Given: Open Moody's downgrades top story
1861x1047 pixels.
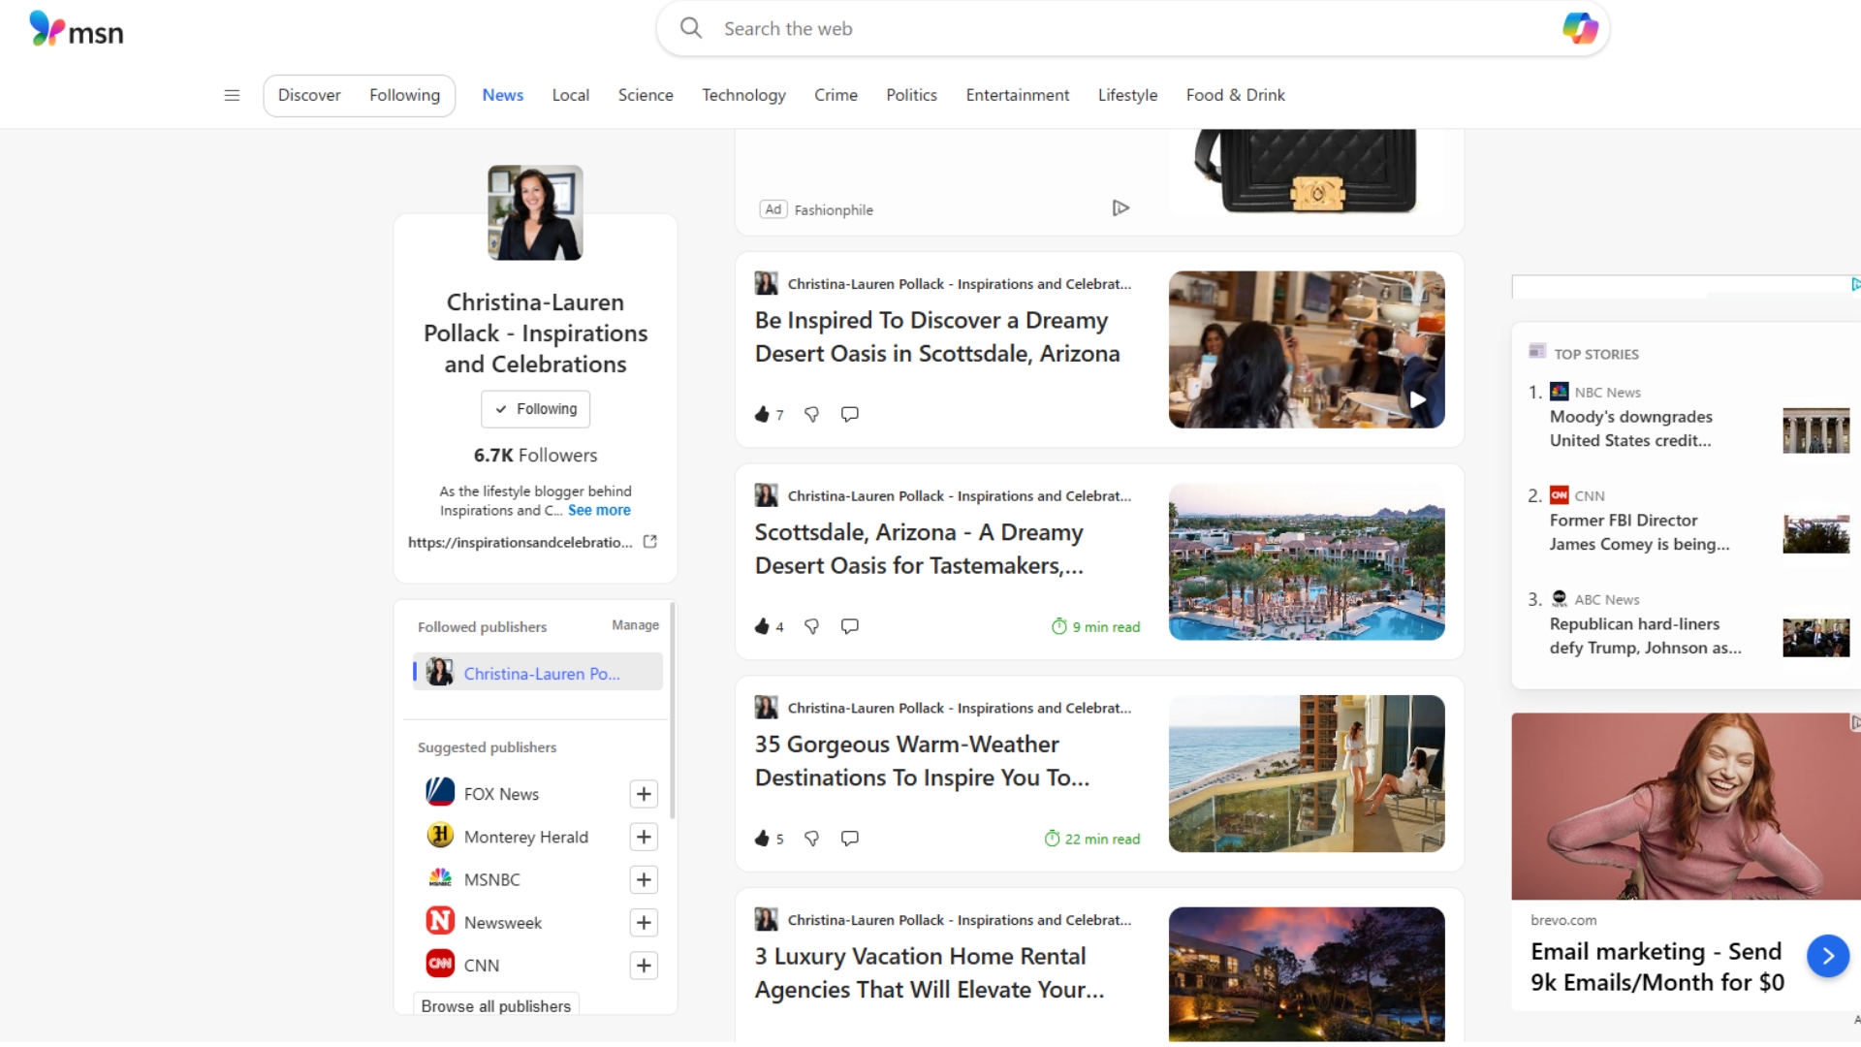Looking at the screenshot, I should click(1630, 428).
